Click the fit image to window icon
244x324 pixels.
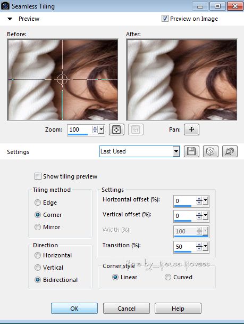coord(116,129)
